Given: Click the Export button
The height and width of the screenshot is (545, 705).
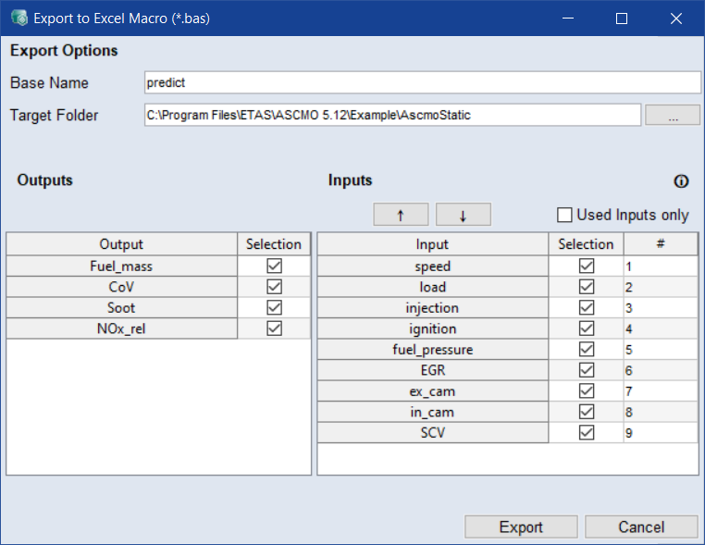Looking at the screenshot, I should 521,526.
